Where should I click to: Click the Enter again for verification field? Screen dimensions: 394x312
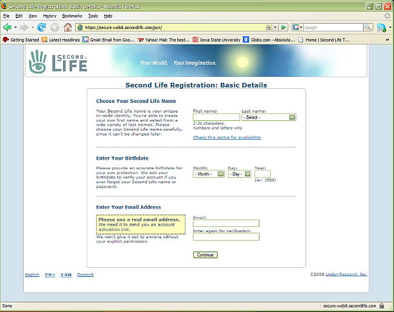(x=226, y=237)
